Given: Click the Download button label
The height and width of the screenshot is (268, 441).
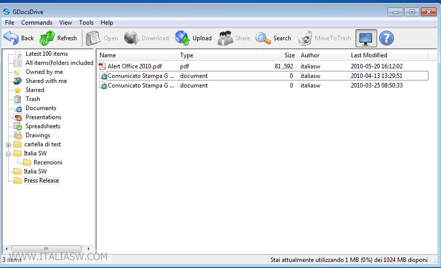Looking at the screenshot, I should click(x=155, y=38).
